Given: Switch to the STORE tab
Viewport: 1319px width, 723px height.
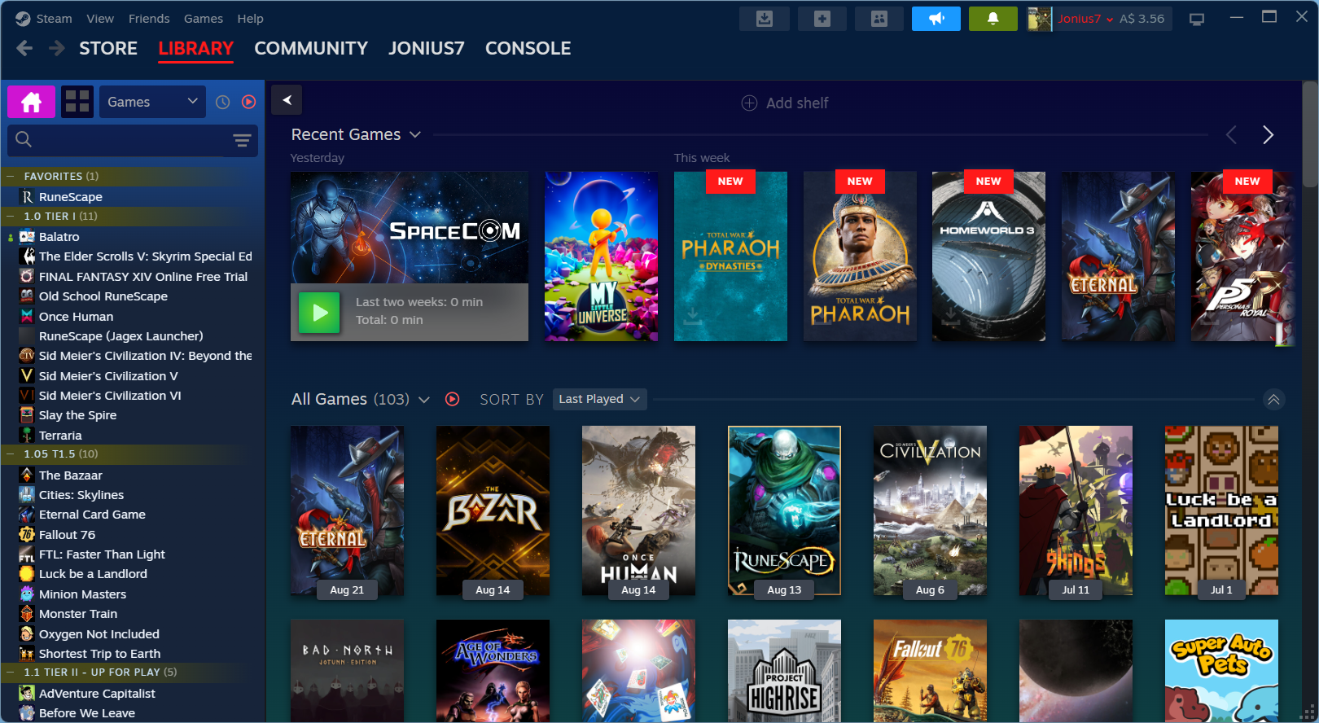Looking at the screenshot, I should coord(108,48).
